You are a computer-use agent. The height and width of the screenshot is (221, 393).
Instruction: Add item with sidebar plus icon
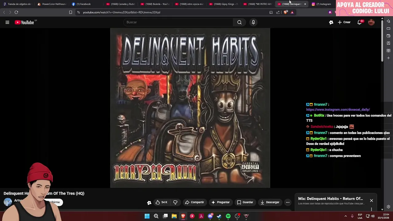[388, 58]
